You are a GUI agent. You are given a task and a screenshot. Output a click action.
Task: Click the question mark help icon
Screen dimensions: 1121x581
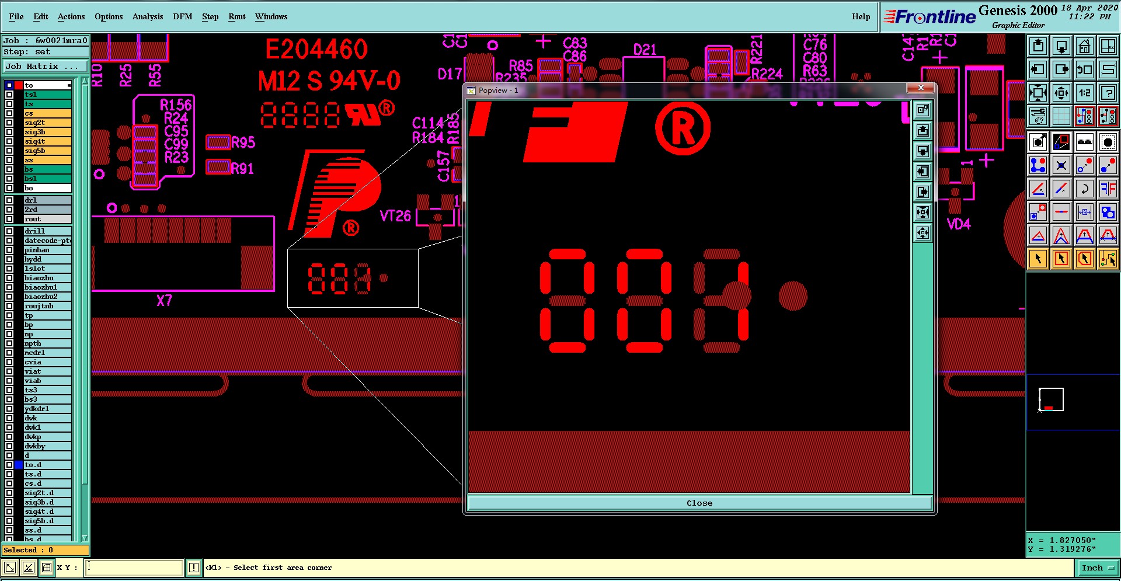tap(1108, 93)
